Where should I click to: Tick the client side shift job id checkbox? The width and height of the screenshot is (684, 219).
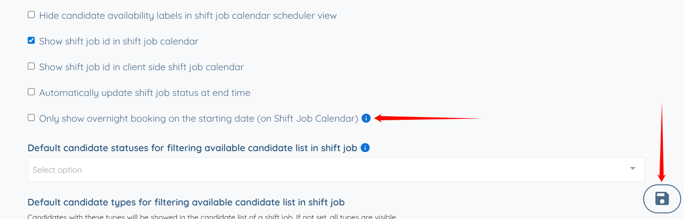click(31, 66)
